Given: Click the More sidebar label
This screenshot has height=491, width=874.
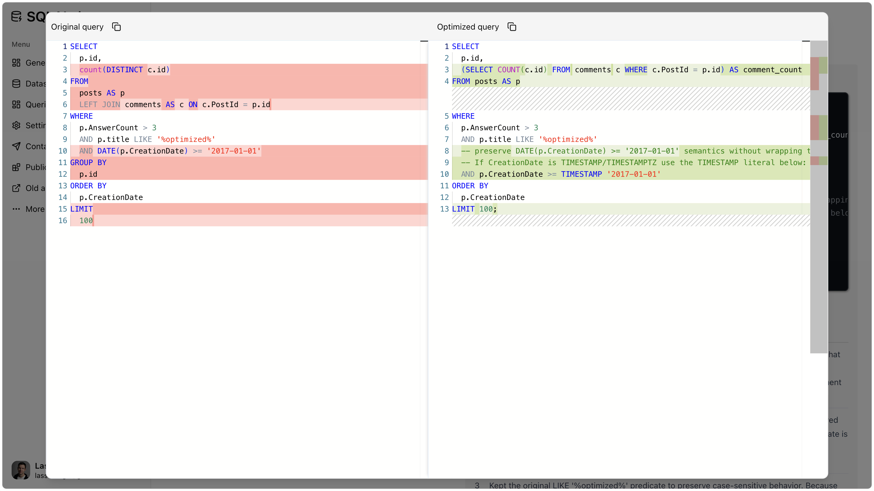Looking at the screenshot, I should coord(35,209).
